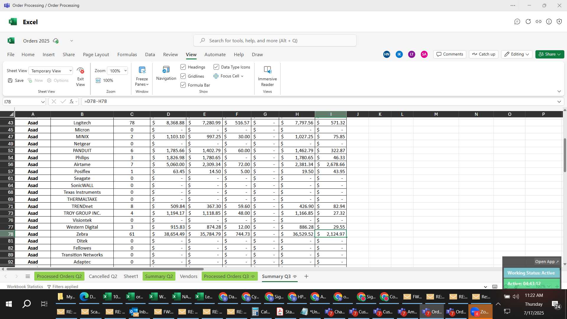Switch to the Vendors sheet
The width and height of the screenshot is (567, 319).
point(188,276)
